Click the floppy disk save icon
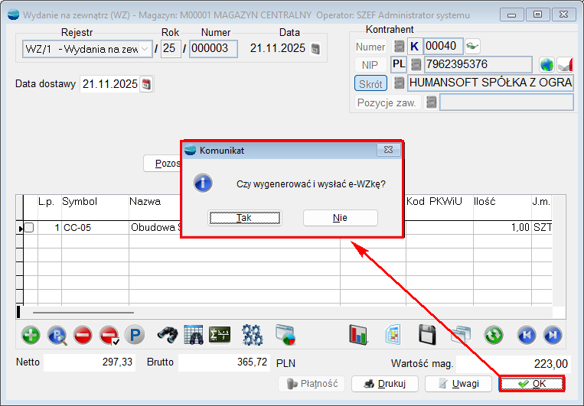 (x=428, y=335)
